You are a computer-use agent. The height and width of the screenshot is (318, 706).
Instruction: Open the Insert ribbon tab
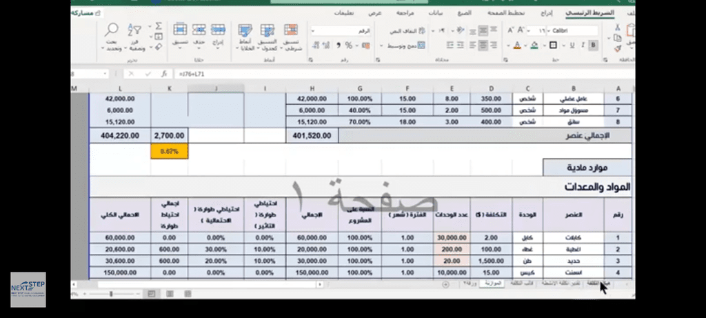547,13
